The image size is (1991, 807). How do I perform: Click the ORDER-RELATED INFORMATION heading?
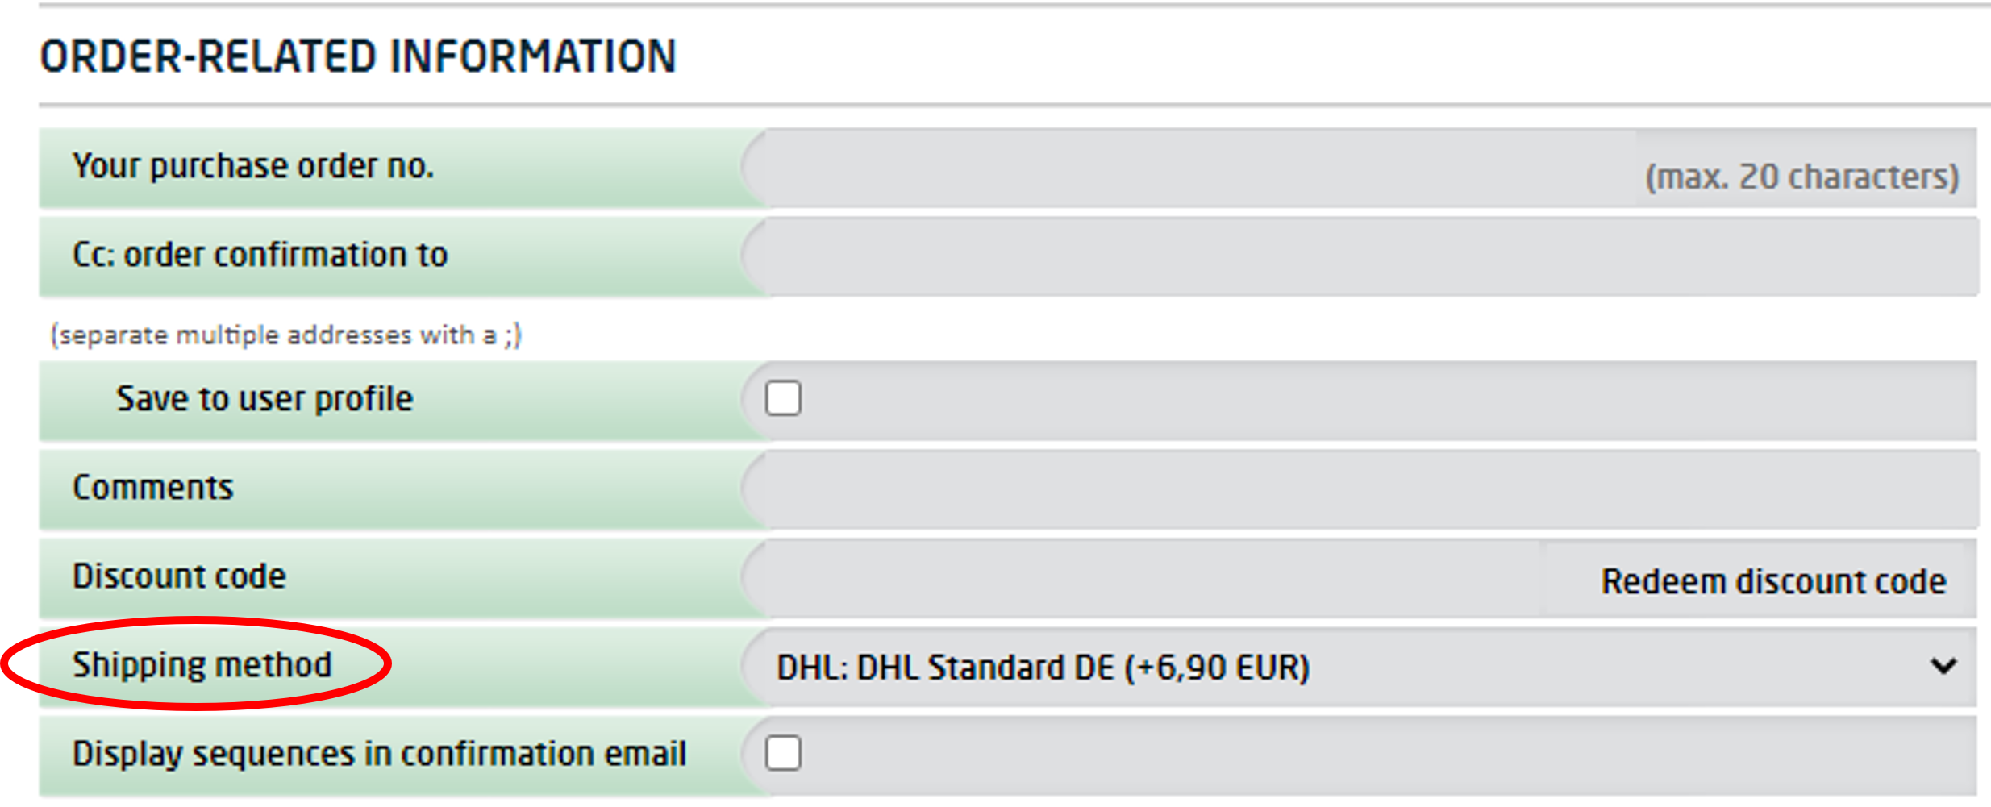[358, 56]
